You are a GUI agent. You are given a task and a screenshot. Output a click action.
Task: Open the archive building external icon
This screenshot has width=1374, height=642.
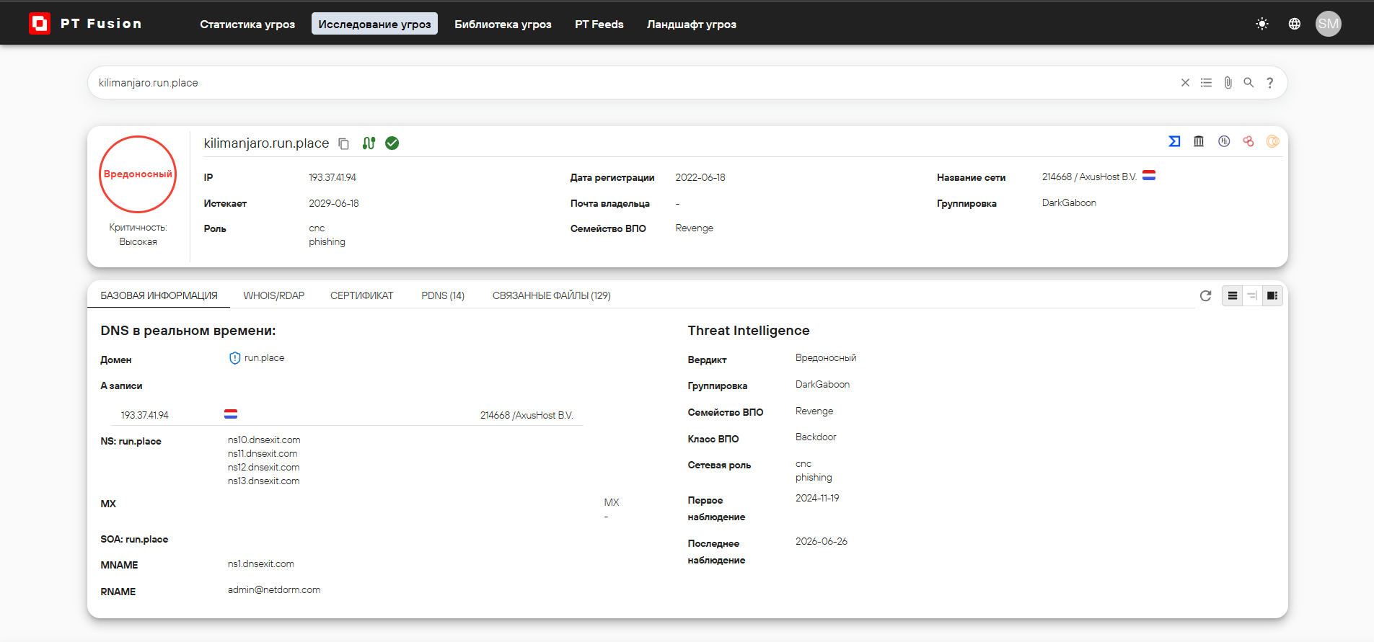1199,141
